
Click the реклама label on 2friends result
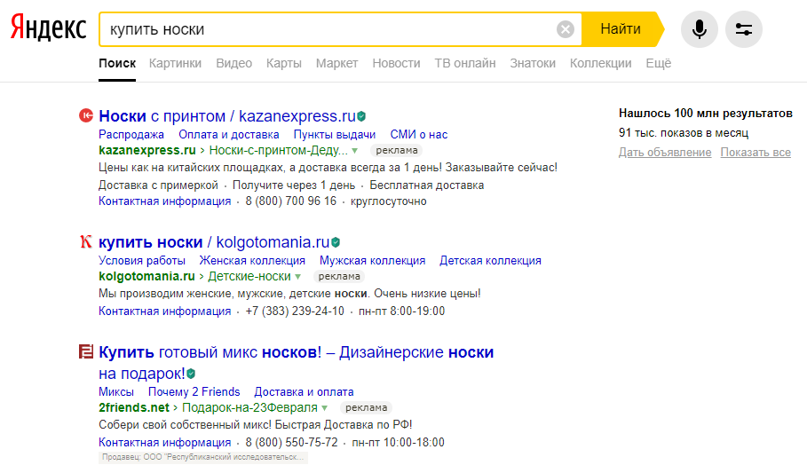(366, 407)
